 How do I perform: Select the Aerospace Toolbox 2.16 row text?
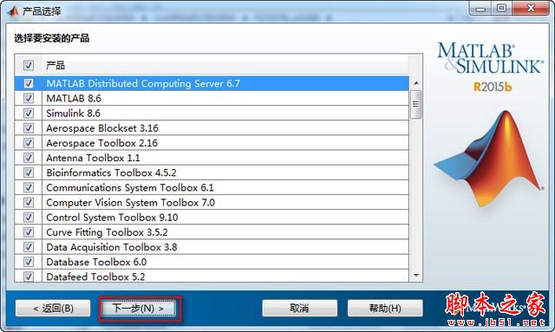click(x=102, y=143)
